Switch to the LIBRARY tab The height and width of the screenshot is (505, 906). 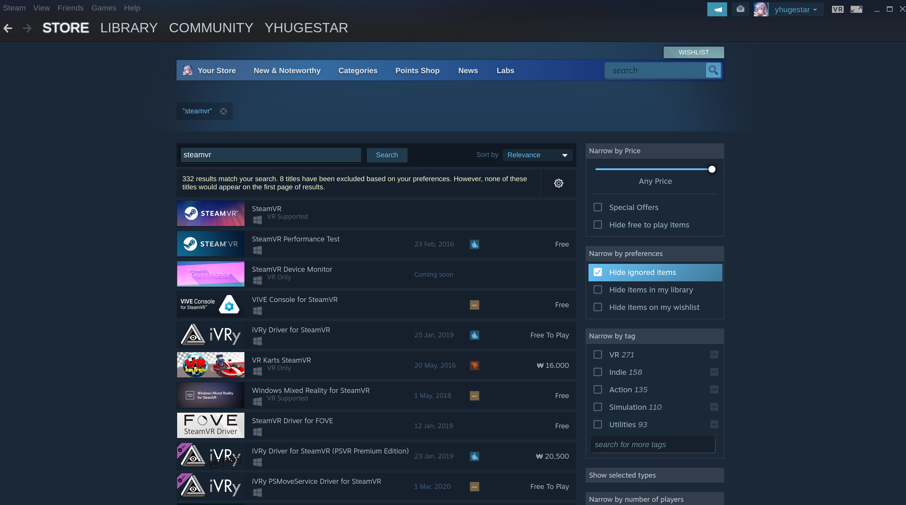(x=129, y=28)
